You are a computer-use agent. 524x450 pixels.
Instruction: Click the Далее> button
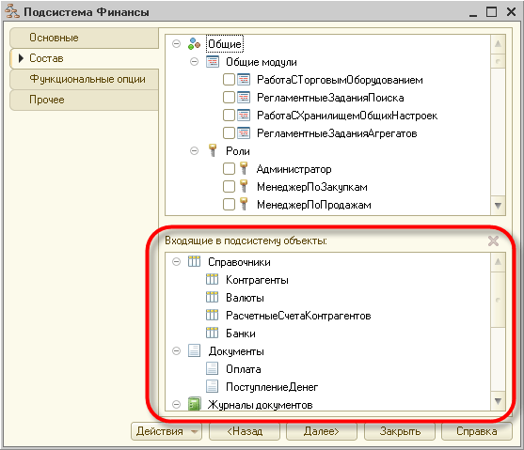point(322,431)
